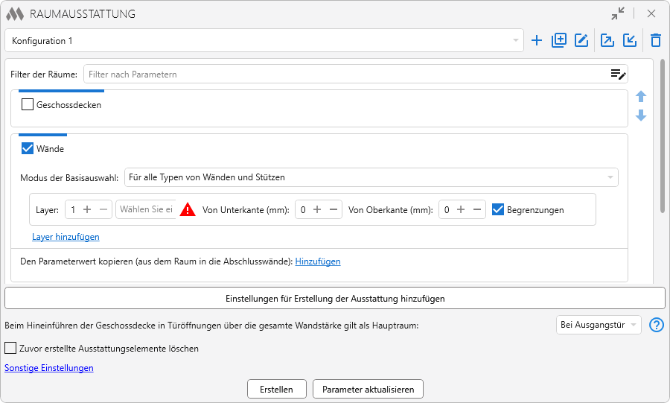670x403 pixels.
Task: Click the import configuration icon
Action: 630,41
